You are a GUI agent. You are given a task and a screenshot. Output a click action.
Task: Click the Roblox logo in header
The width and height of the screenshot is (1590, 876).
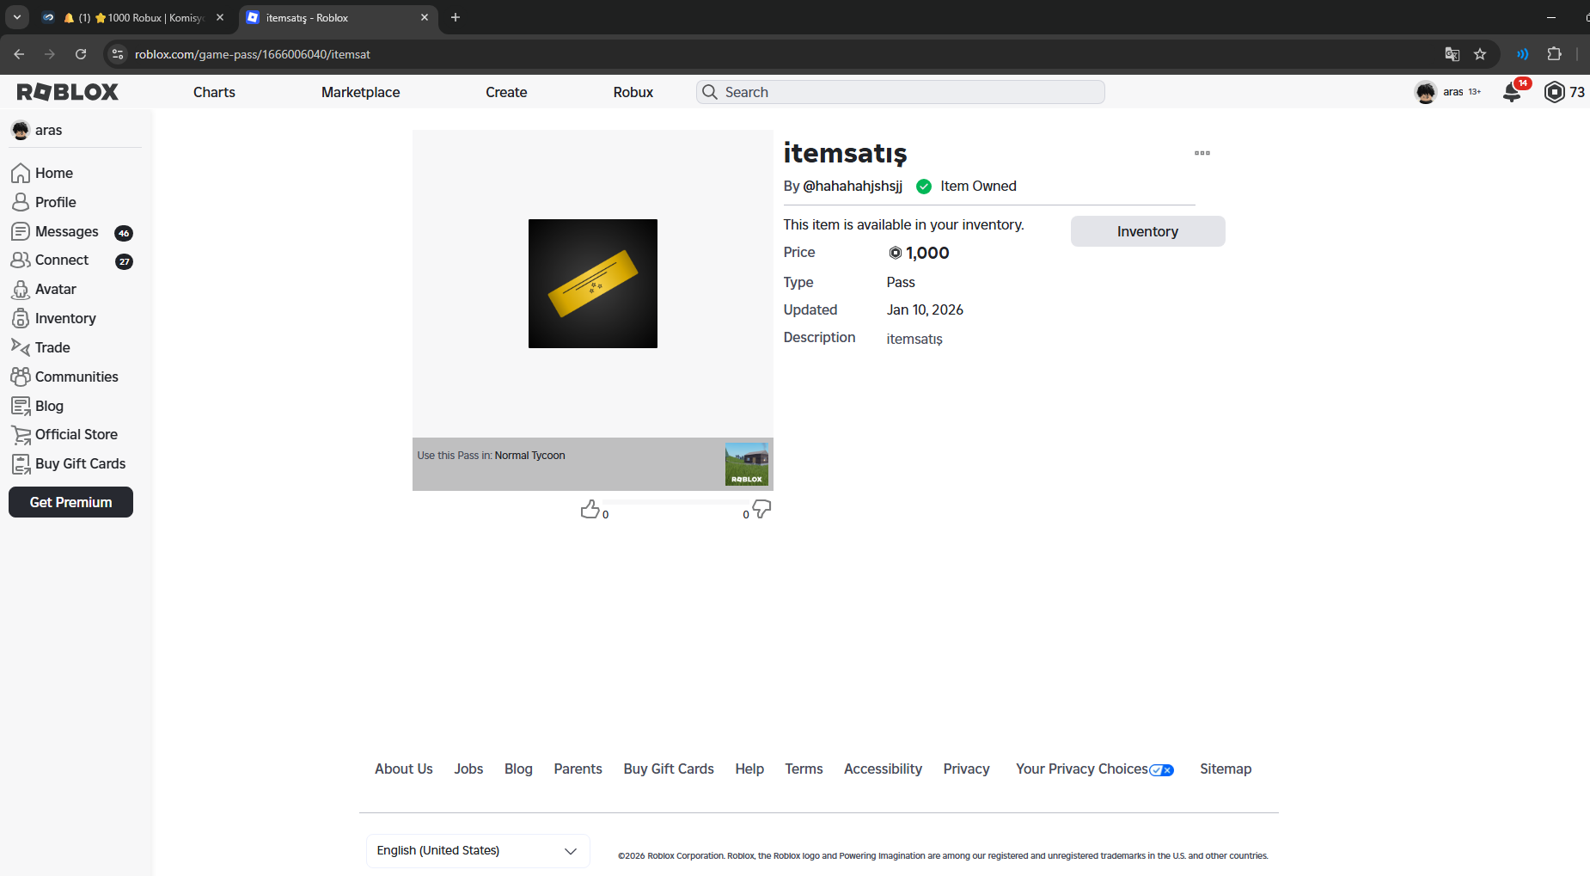click(68, 92)
